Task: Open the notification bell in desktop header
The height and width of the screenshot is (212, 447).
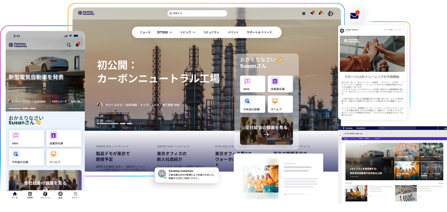Action: click(x=320, y=13)
